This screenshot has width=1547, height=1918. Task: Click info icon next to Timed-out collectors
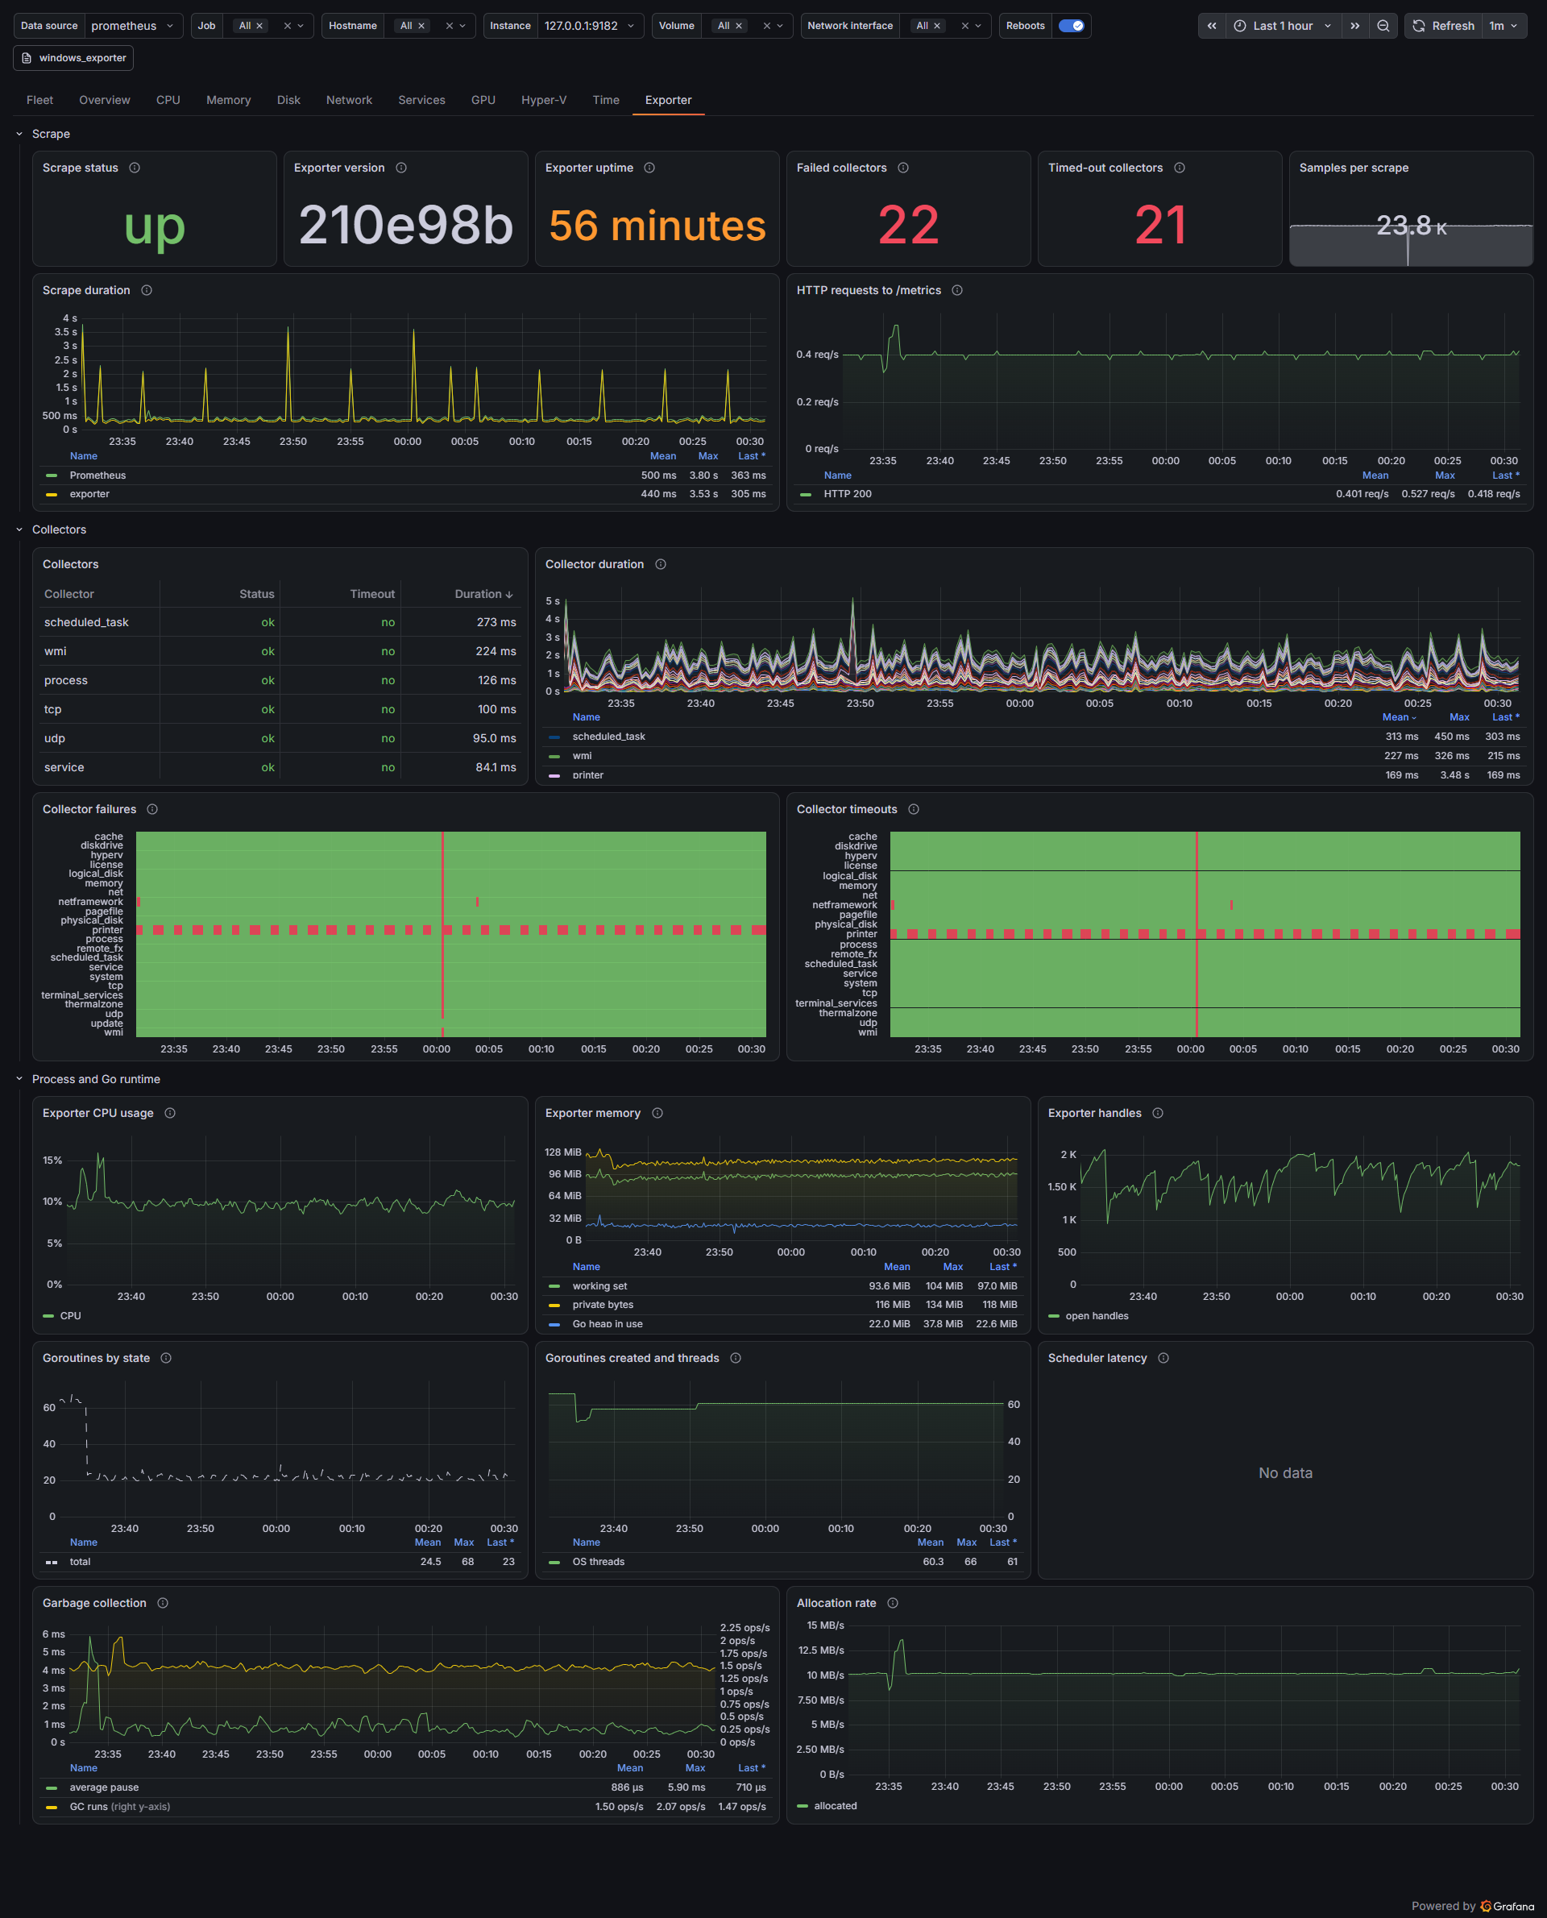(x=1179, y=168)
